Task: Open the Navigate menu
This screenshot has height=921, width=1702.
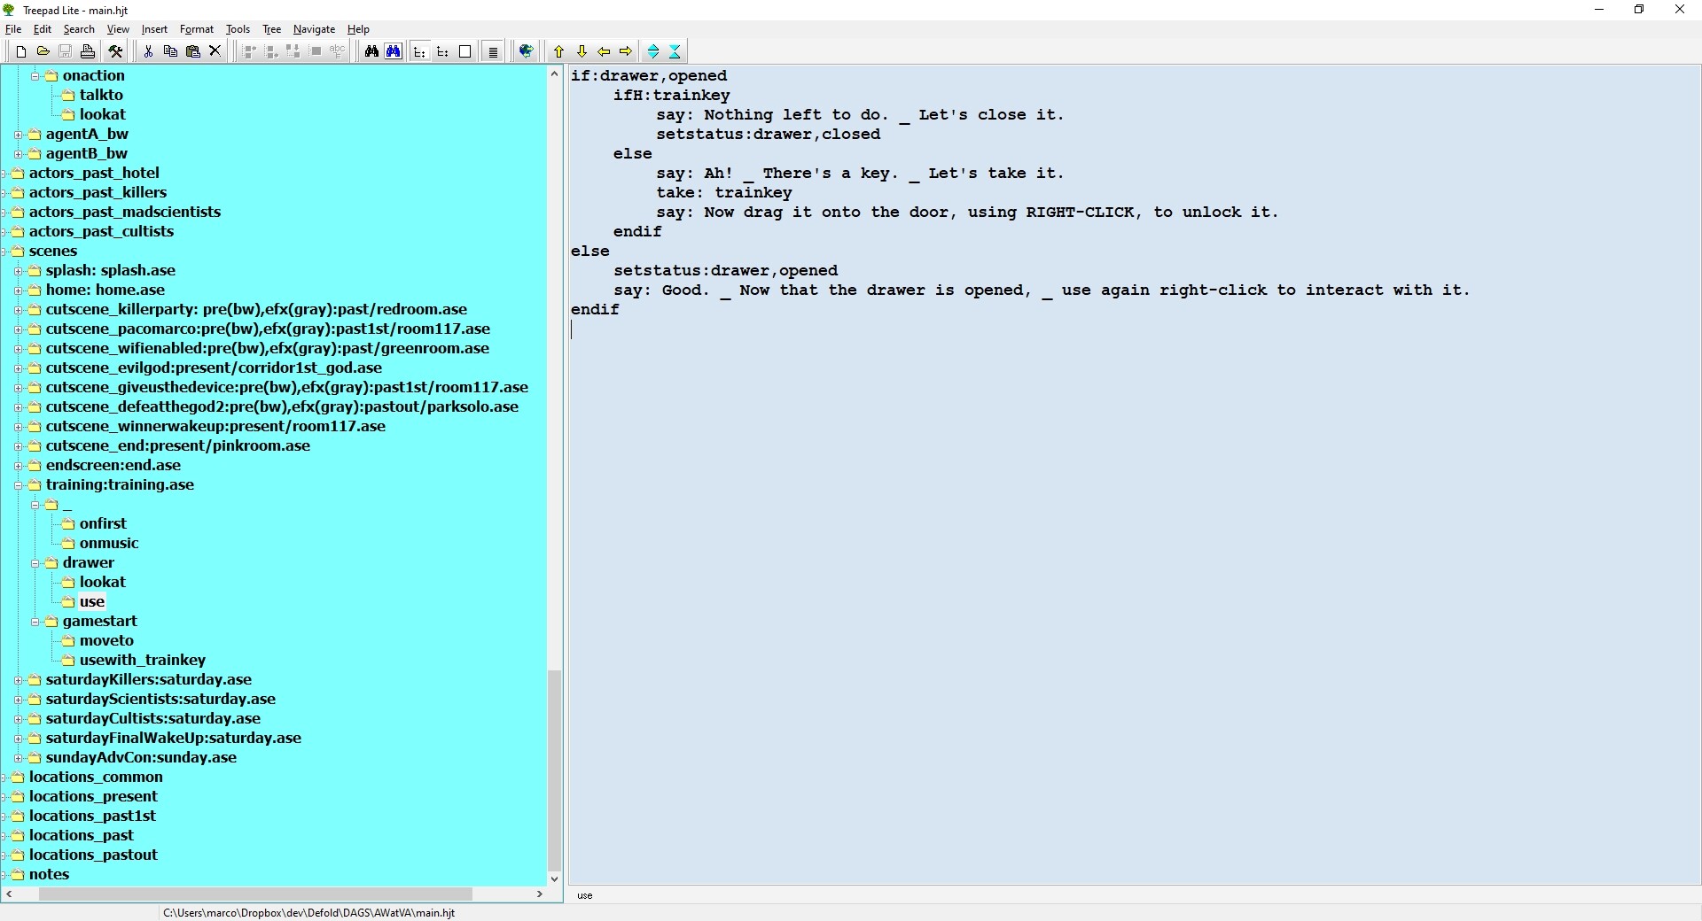Action: 314,29
